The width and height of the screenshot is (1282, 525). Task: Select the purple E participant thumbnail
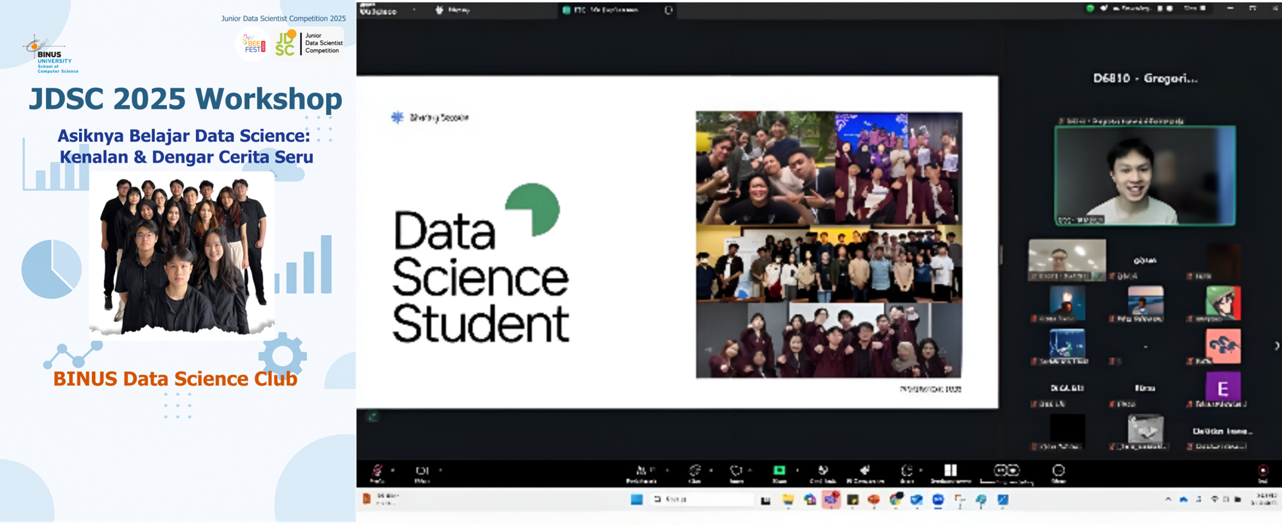[1223, 388]
